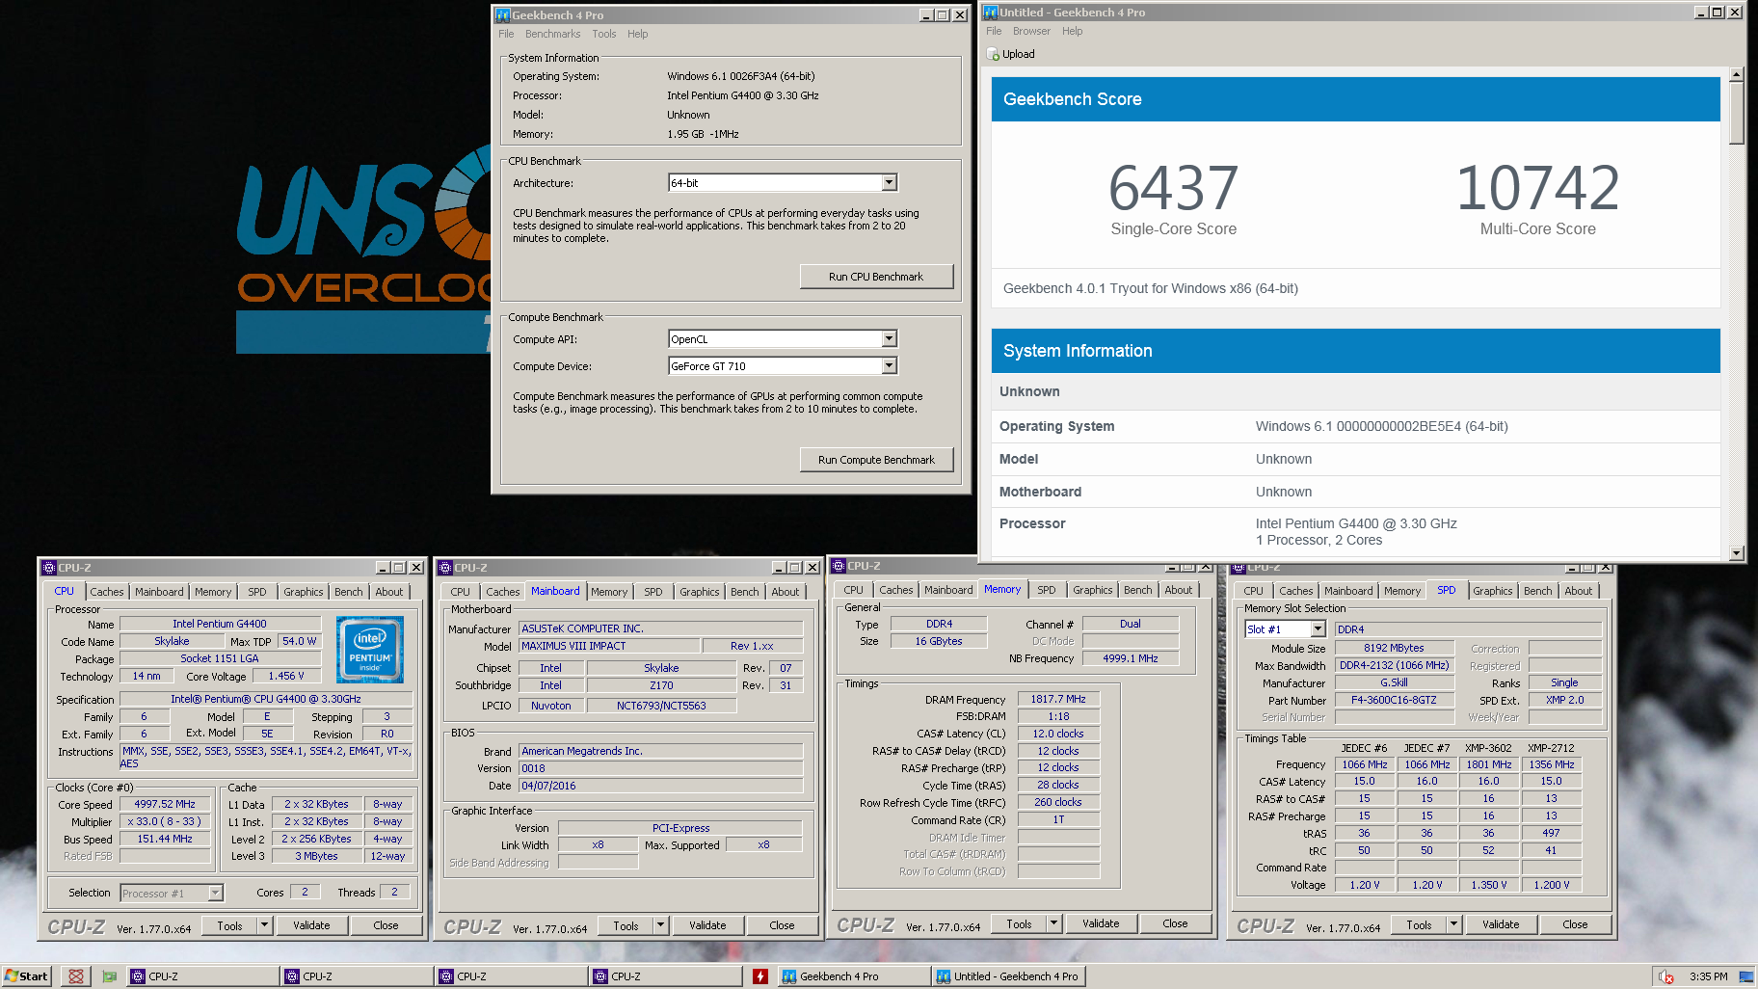Viewport: 1758px width, 989px height.
Task: Open File menu in Geekbench 4 Pro window
Action: (506, 34)
